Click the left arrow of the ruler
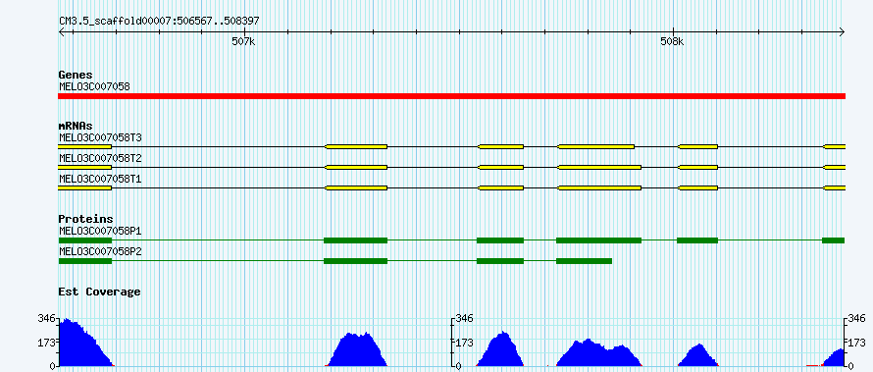The height and width of the screenshot is (372, 873). pos(61,31)
